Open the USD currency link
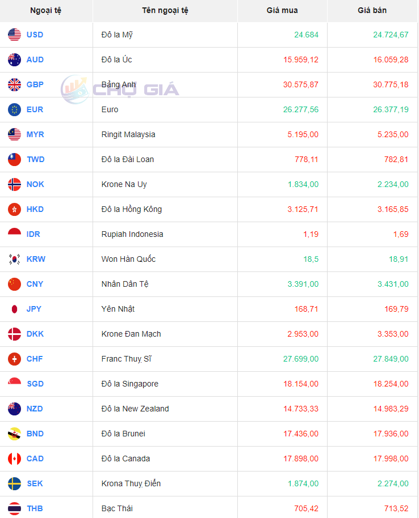This screenshot has height=518, width=419. [x=35, y=35]
